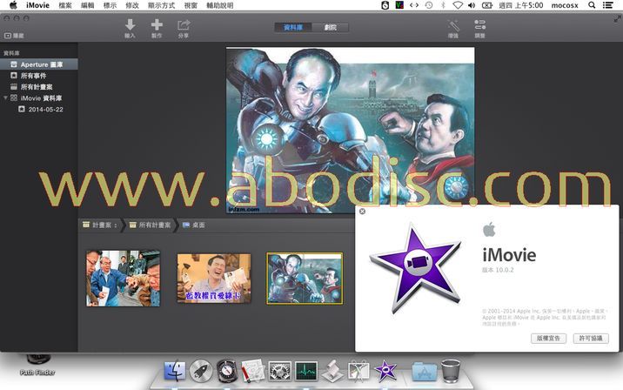Viewport: 623px width, 390px height.
Task: Open the Share (分享) toolbar icon
Action: tap(184, 25)
